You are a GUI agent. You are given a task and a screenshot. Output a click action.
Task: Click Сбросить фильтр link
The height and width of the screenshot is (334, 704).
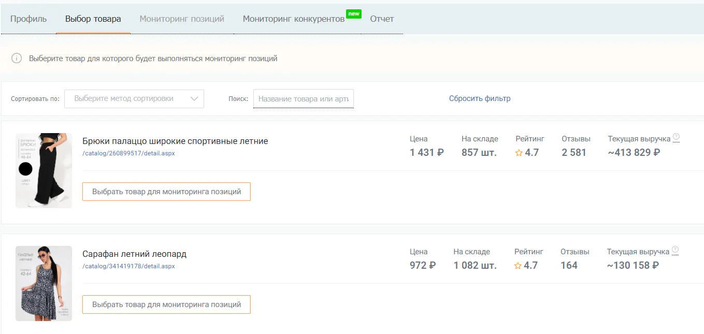(480, 98)
